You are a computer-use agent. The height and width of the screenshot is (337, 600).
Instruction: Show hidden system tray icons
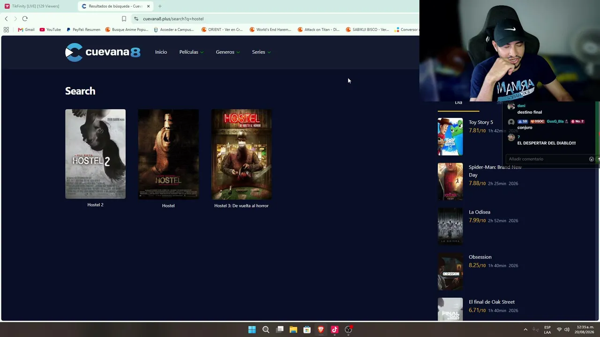tap(525, 330)
